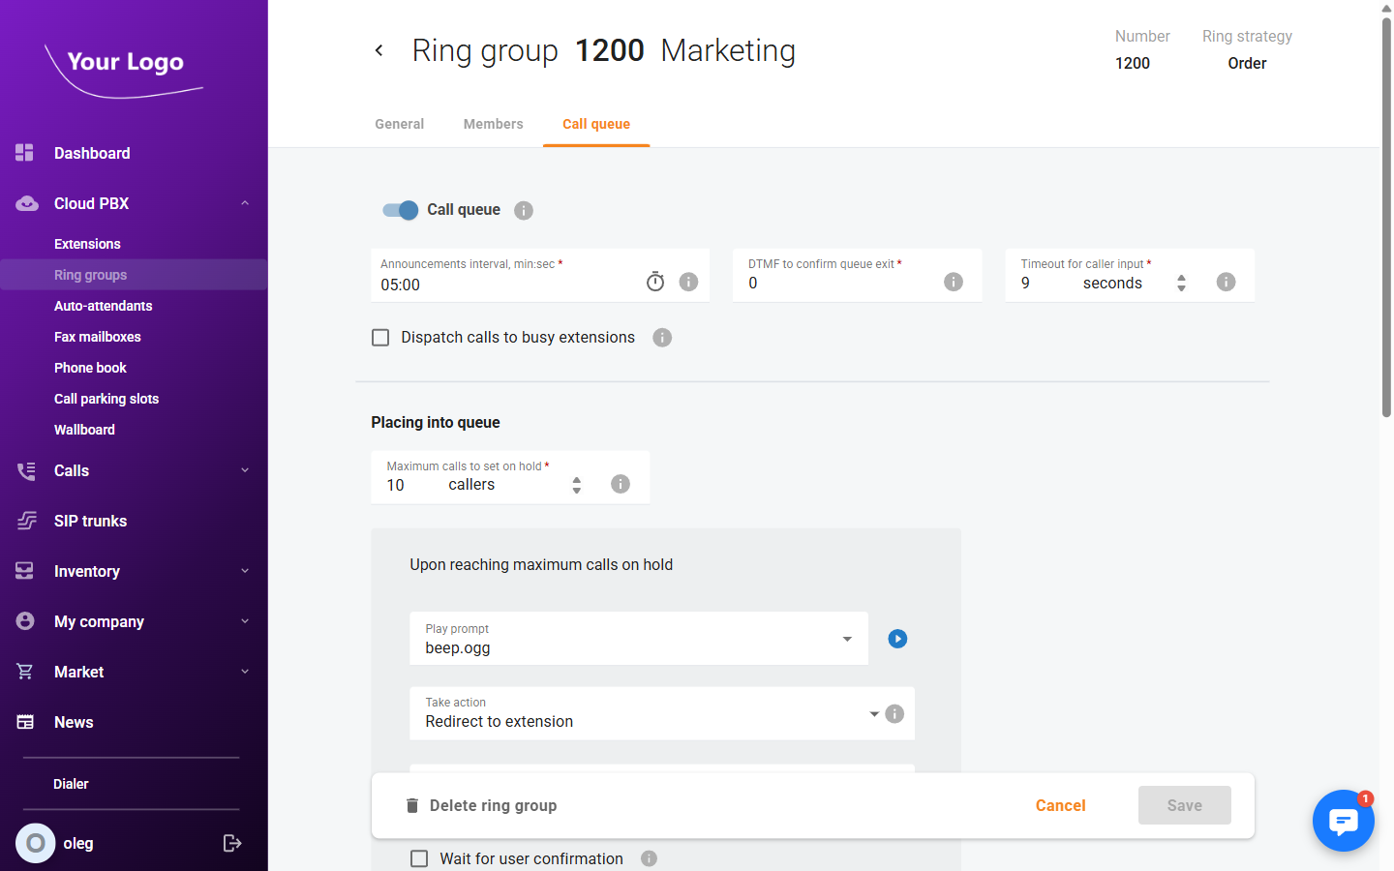The height and width of the screenshot is (871, 1394).
Task: Switch to the General tab
Action: (399, 124)
